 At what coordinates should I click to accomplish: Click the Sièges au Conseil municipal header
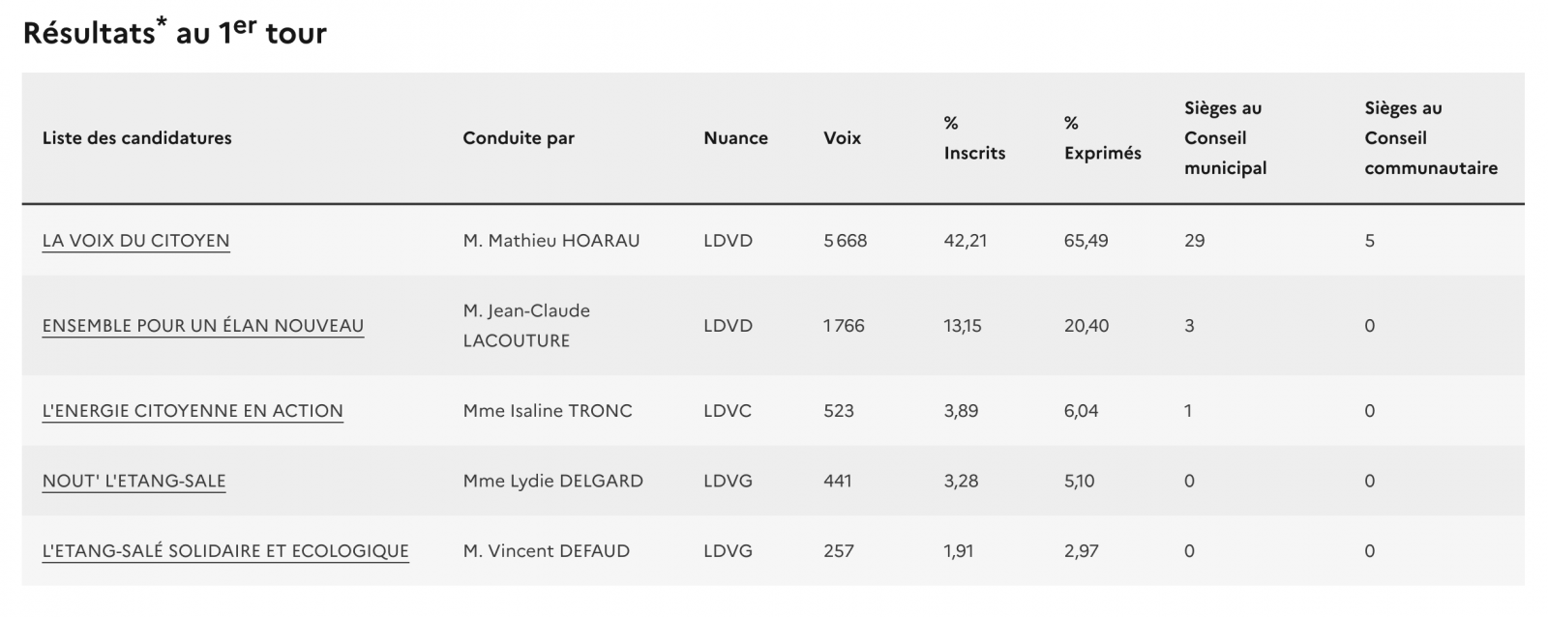click(1225, 138)
